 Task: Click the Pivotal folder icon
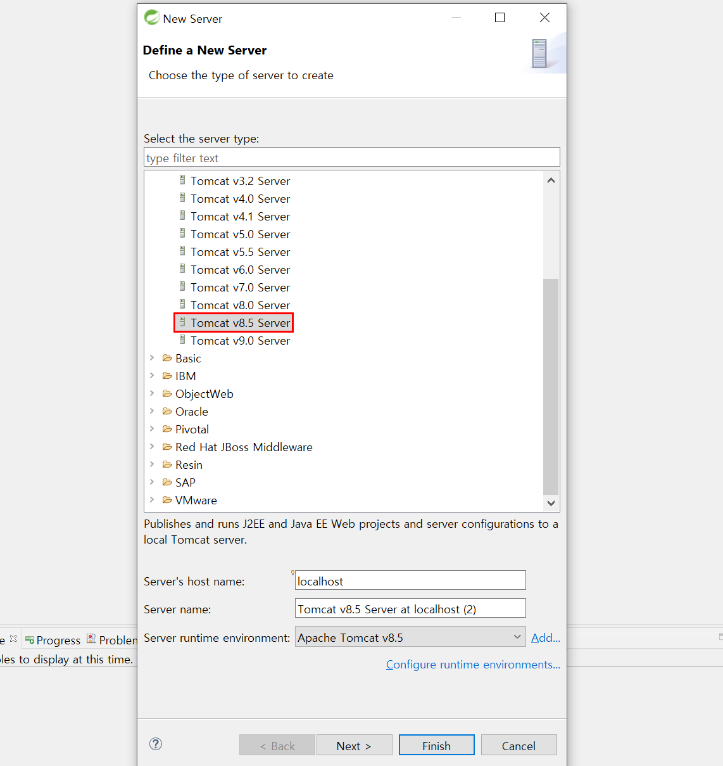(167, 429)
